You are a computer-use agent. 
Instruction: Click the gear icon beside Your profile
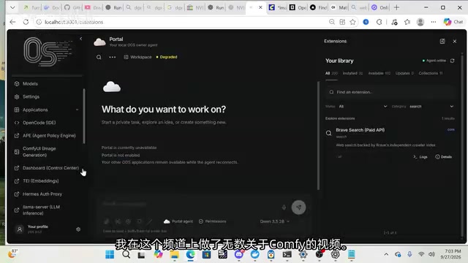click(78, 229)
